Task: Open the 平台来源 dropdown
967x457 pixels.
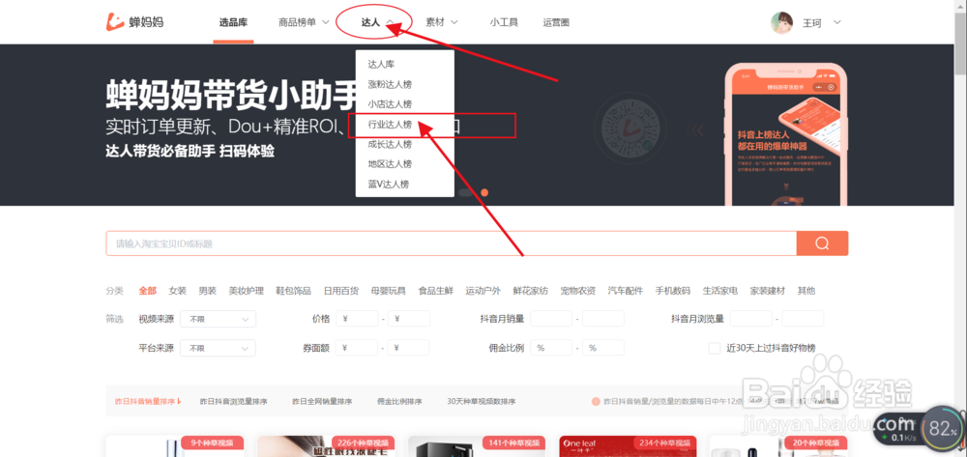Action: click(x=219, y=348)
